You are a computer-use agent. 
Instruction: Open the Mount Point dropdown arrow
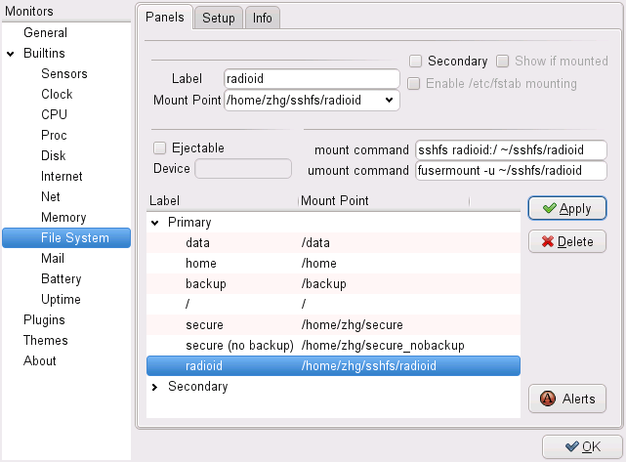point(390,100)
